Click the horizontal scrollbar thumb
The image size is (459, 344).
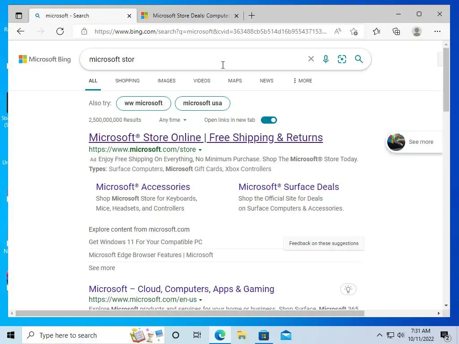(x=190, y=313)
